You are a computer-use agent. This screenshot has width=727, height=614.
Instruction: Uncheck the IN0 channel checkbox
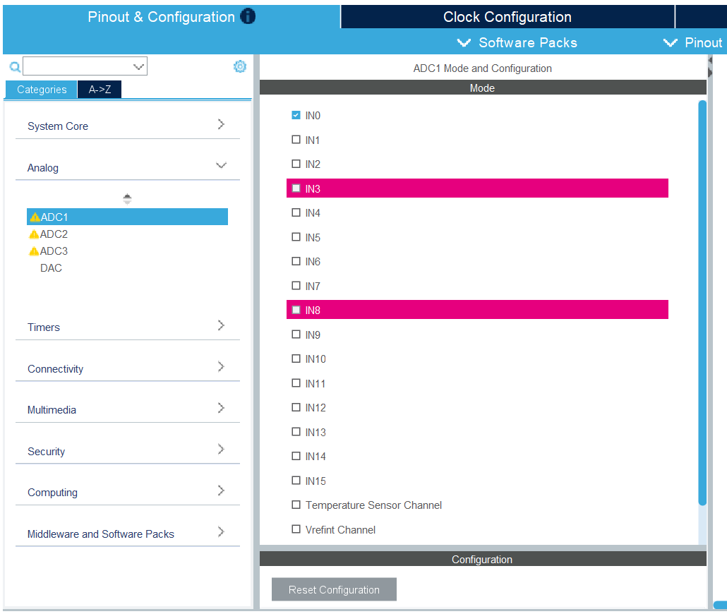tap(296, 115)
